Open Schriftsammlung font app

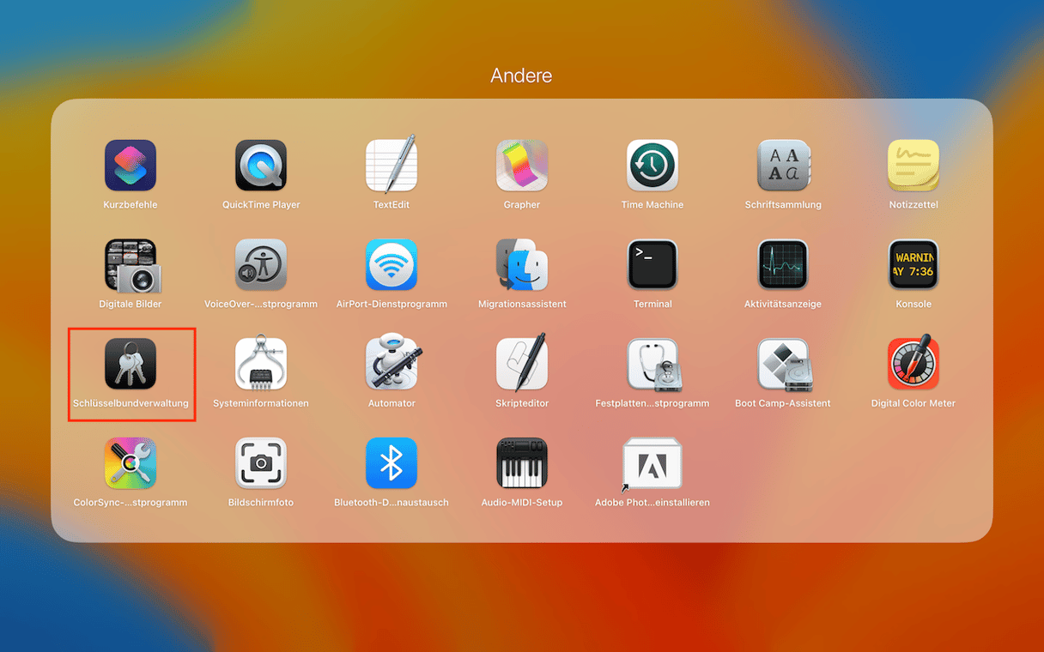point(783,166)
